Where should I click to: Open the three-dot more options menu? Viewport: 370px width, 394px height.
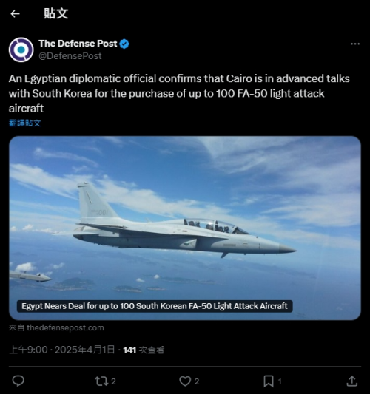click(355, 44)
